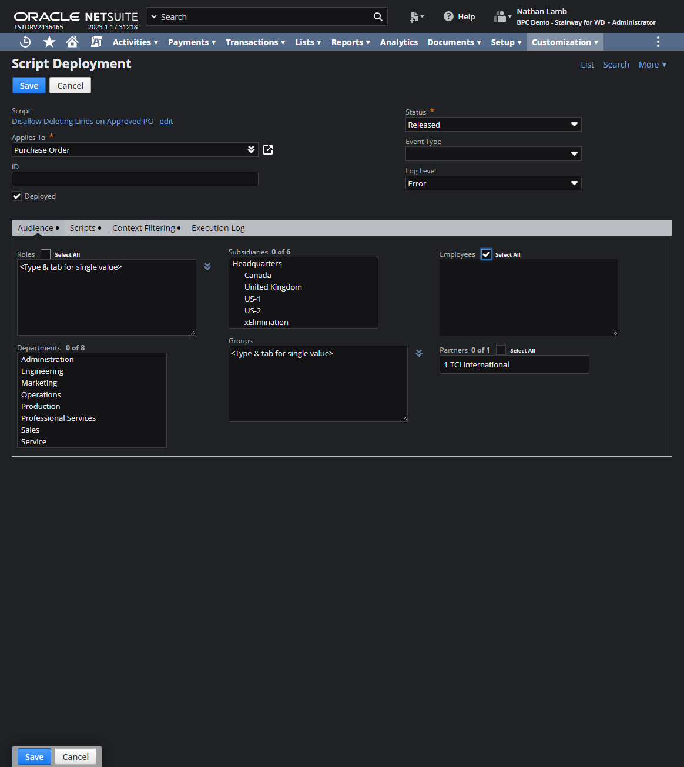Open the Applies To dropdown
This screenshot has height=767, width=684.
point(135,150)
